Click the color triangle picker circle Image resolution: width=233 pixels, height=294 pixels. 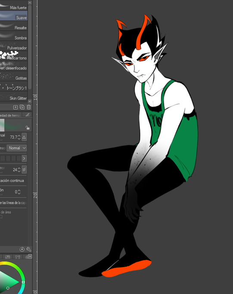8,288
